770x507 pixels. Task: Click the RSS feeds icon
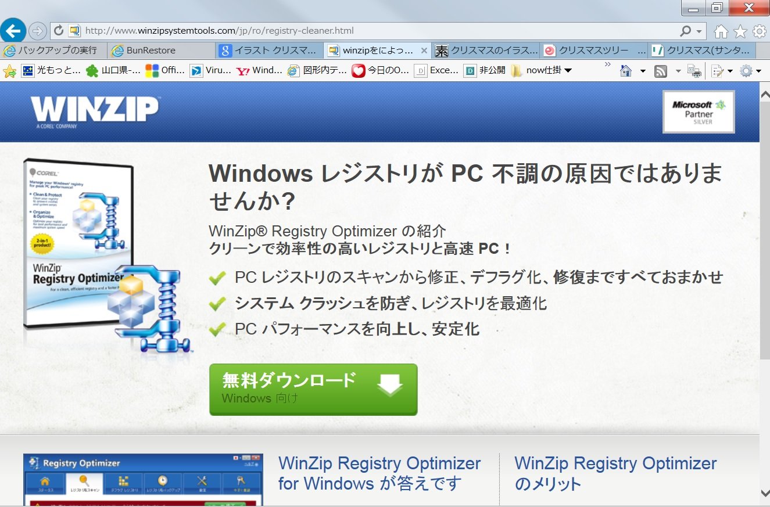coord(660,71)
